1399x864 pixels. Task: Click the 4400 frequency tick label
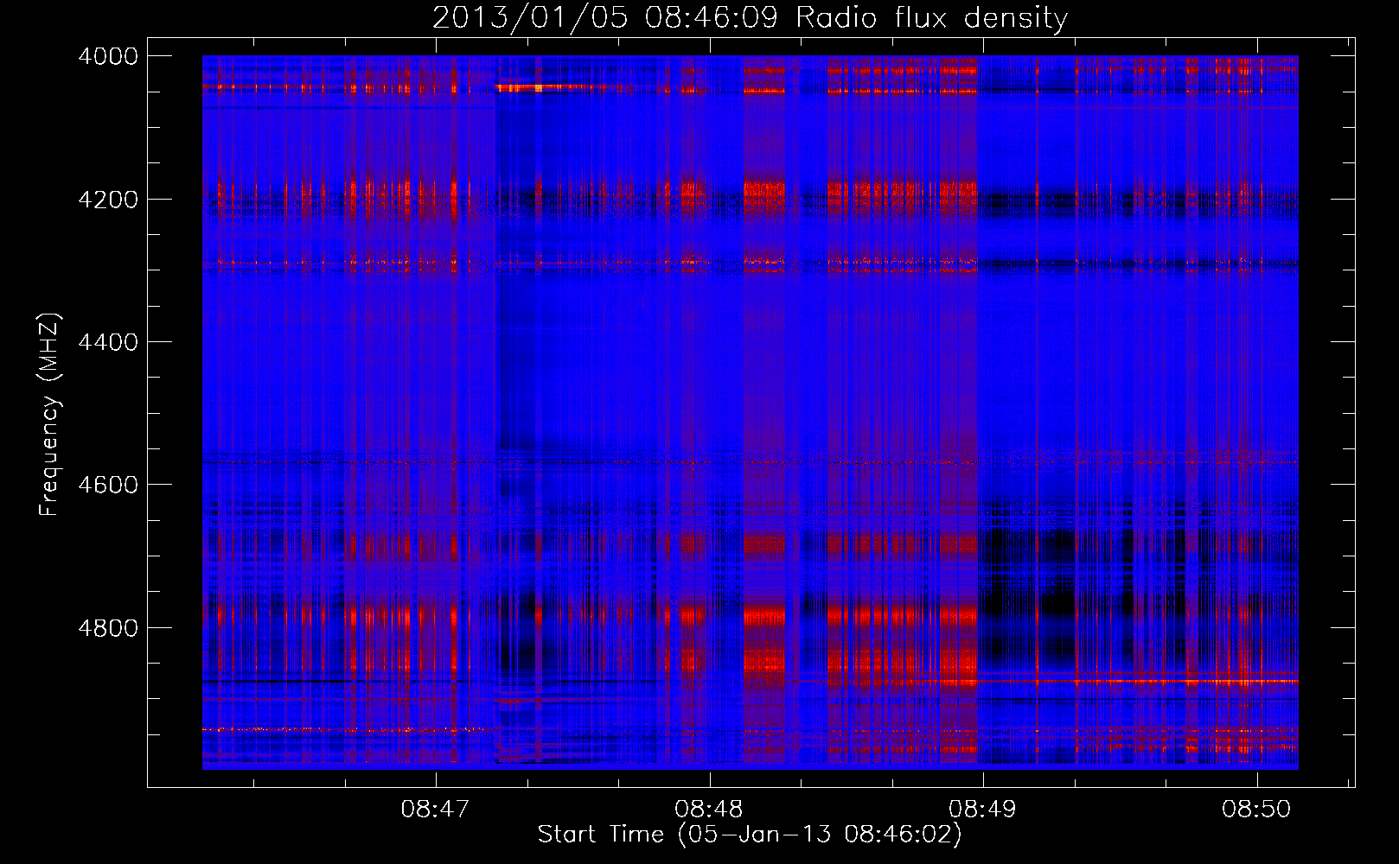pyautogui.click(x=108, y=342)
